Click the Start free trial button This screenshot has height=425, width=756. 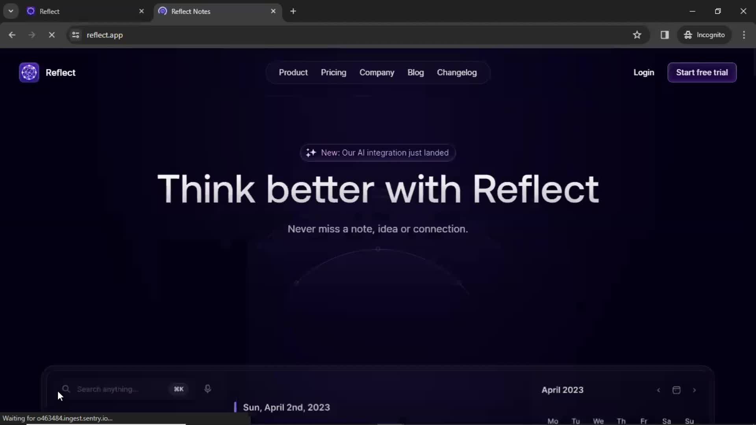[702, 73]
